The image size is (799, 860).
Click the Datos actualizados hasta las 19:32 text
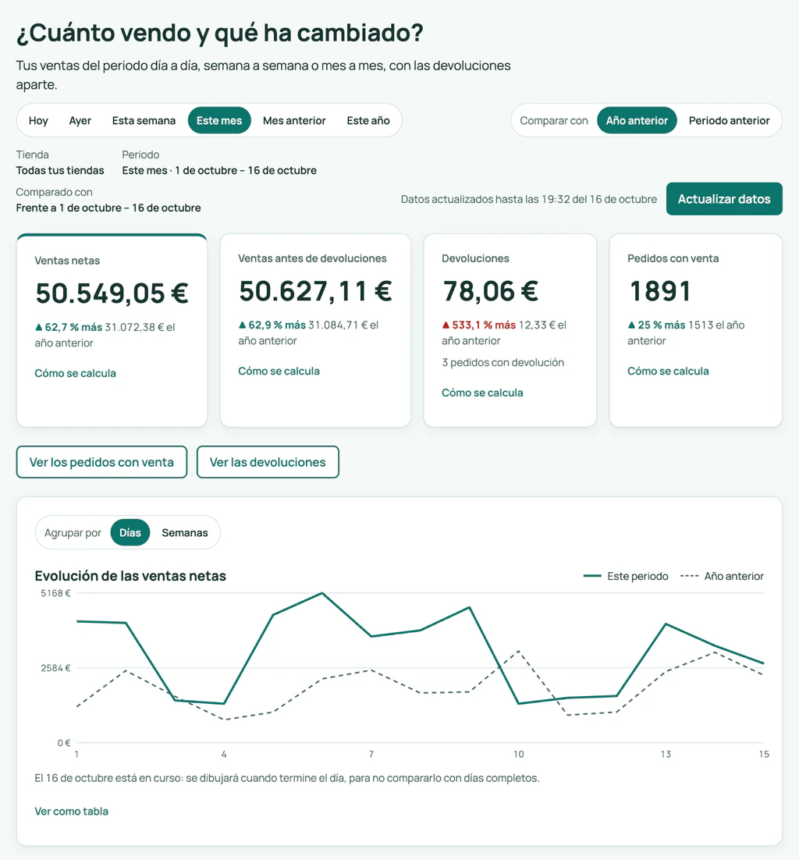[x=529, y=199]
